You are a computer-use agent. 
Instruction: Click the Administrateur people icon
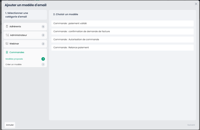tap(7, 35)
